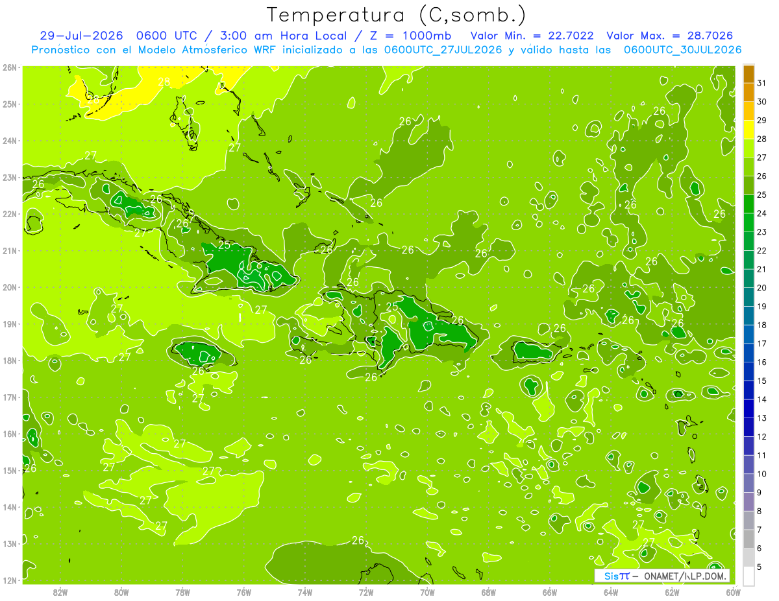This screenshot has height=601, width=779.
Task: Click the yellow swatch between colorbar 28 and 29
Action: pyautogui.click(x=748, y=130)
